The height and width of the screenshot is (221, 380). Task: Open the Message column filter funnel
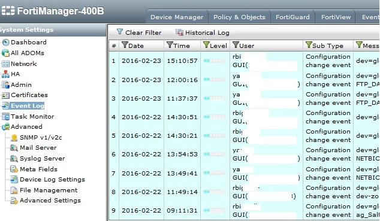tap(359, 45)
